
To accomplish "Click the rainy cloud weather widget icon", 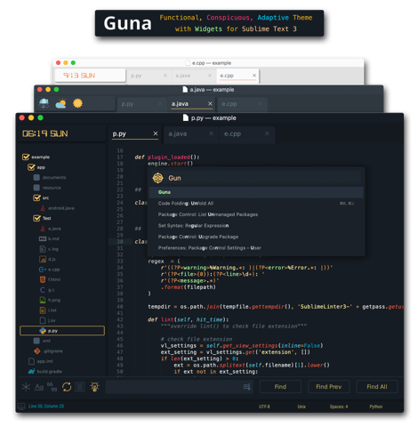I will pyautogui.click(x=44, y=103).
